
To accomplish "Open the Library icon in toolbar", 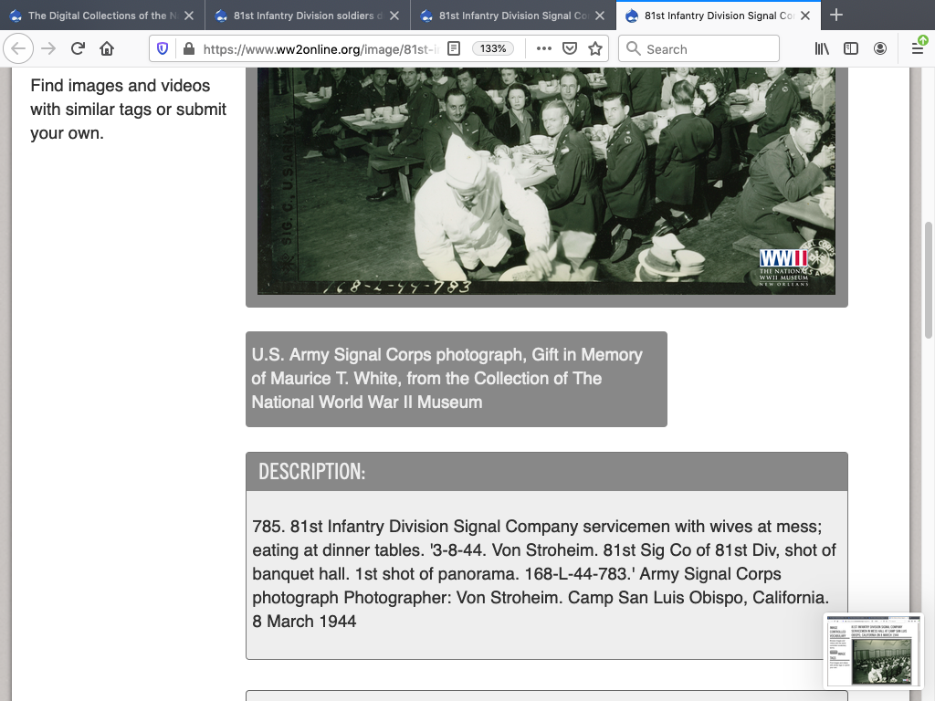I will pyautogui.click(x=822, y=49).
